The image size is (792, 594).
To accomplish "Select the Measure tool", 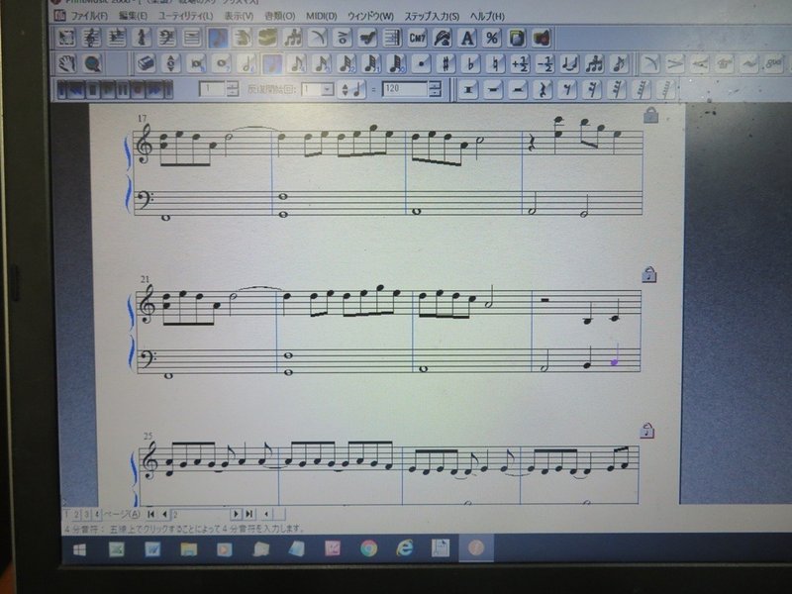I will [192, 38].
